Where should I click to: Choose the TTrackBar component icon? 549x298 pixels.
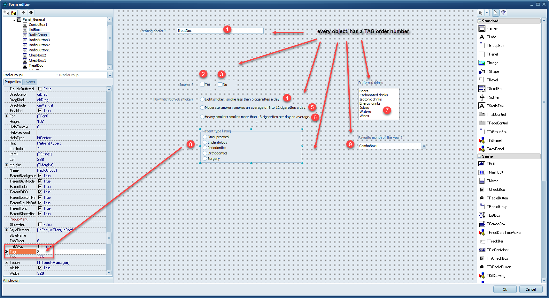click(482, 241)
